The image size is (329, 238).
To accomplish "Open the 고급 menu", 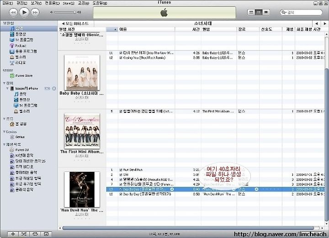I will pyautogui.click(x=84, y=3).
